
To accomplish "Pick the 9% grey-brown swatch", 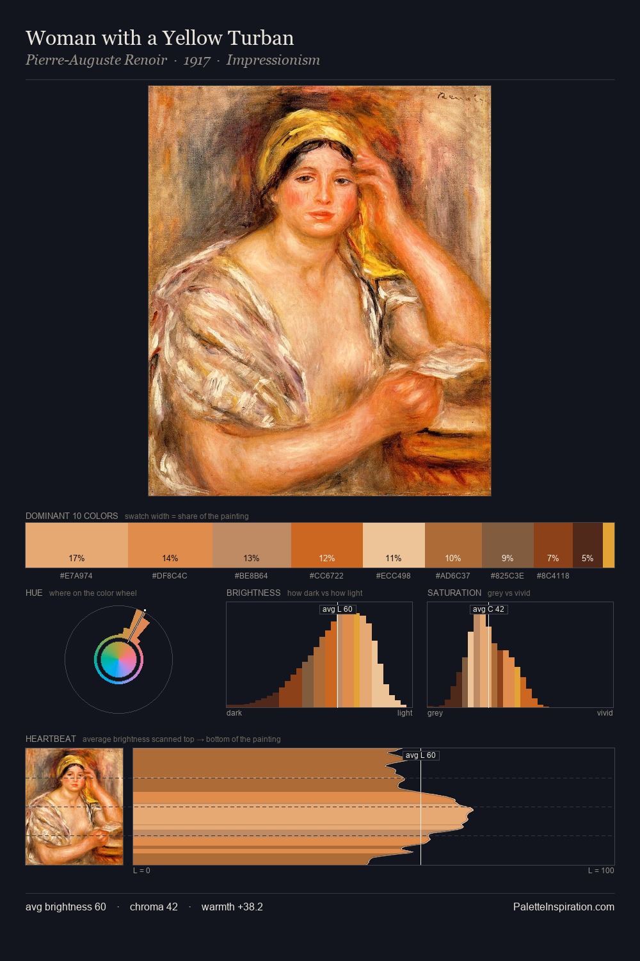I will (x=508, y=545).
